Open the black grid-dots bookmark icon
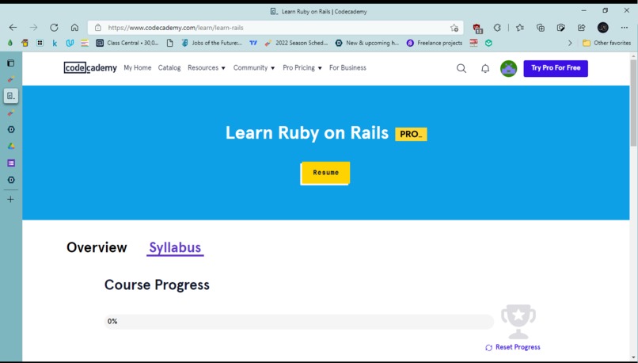The width and height of the screenshot is (638, 363). point(40,43)
